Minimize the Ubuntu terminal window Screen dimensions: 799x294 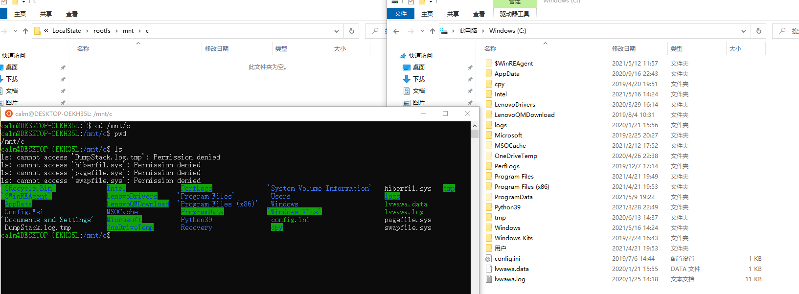click(423, 113)
